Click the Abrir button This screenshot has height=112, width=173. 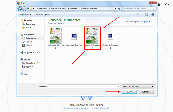pyautogui.click(x=129, y=92)
